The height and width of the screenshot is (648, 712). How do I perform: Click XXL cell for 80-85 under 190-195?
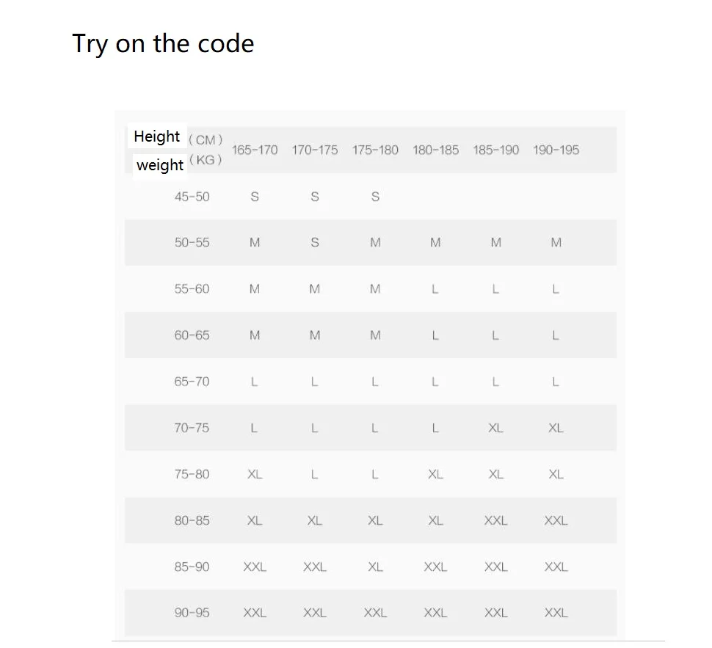pyautogui.click(x=556, y=520)
